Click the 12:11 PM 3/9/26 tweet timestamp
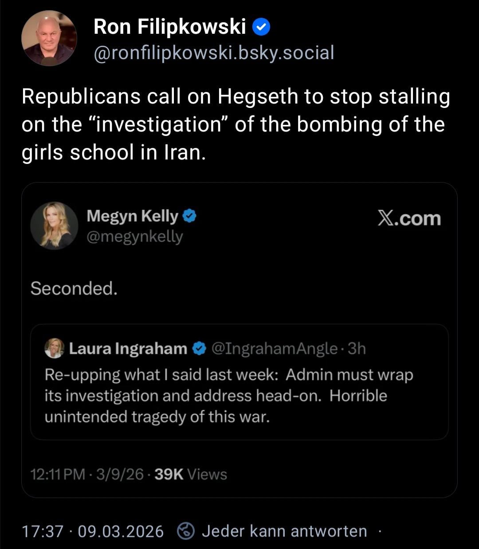The image size is (479, 549). (87, 474)
